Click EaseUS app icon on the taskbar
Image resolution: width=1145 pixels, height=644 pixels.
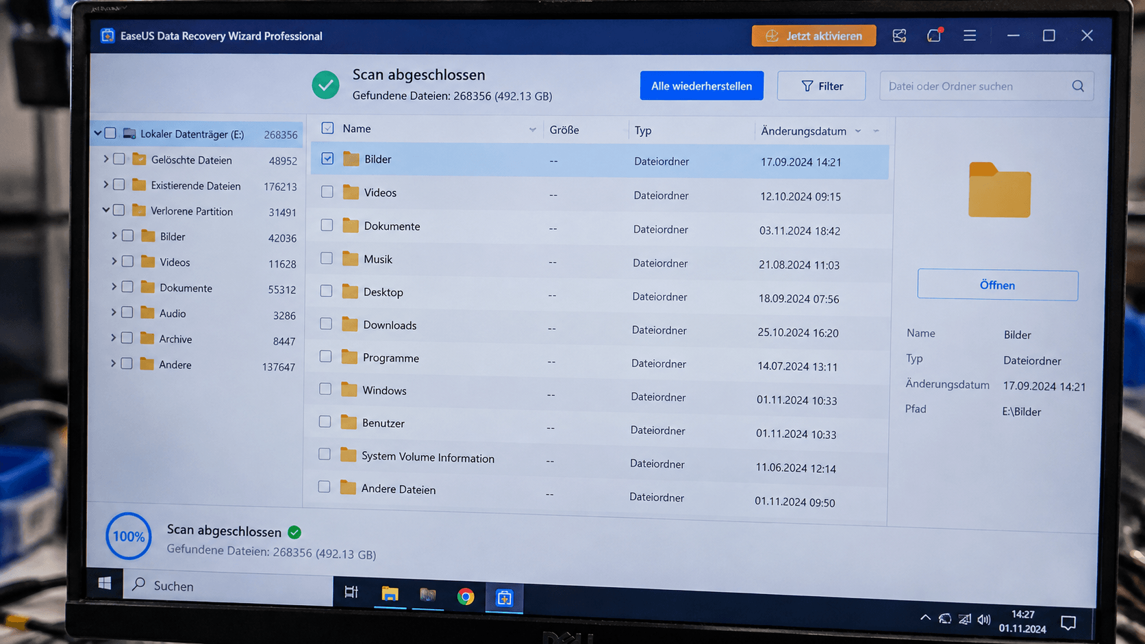(504, 598)
